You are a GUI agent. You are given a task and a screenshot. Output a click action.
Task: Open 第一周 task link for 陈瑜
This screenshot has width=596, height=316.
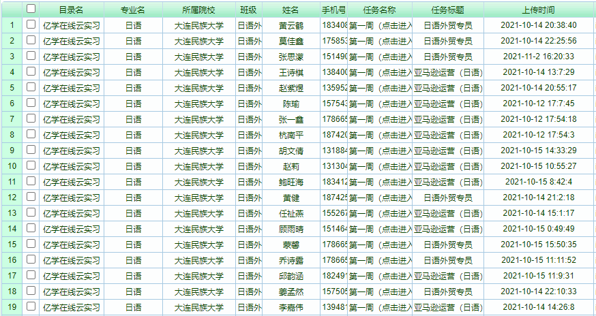380,104
